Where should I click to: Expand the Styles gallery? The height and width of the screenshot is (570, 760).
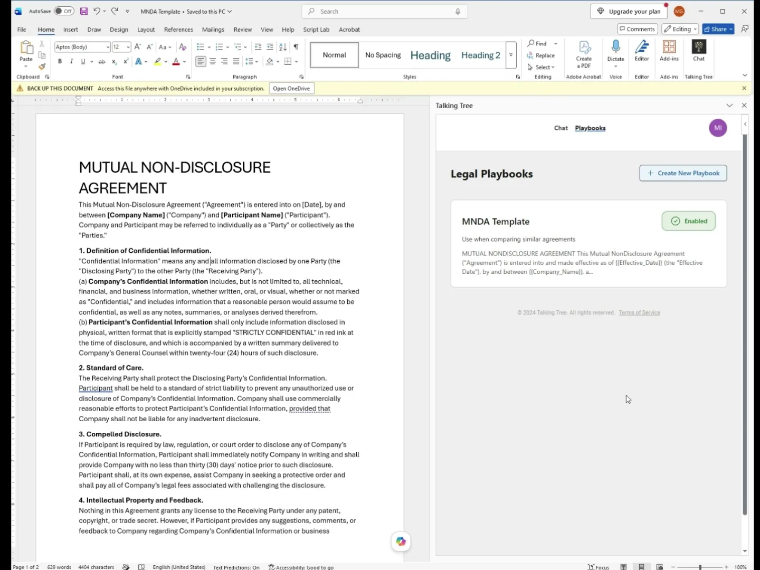coord(511,55)
